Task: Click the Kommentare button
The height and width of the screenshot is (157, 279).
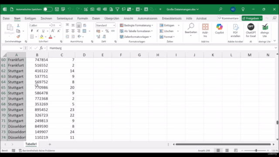Action: click(228, 18)
